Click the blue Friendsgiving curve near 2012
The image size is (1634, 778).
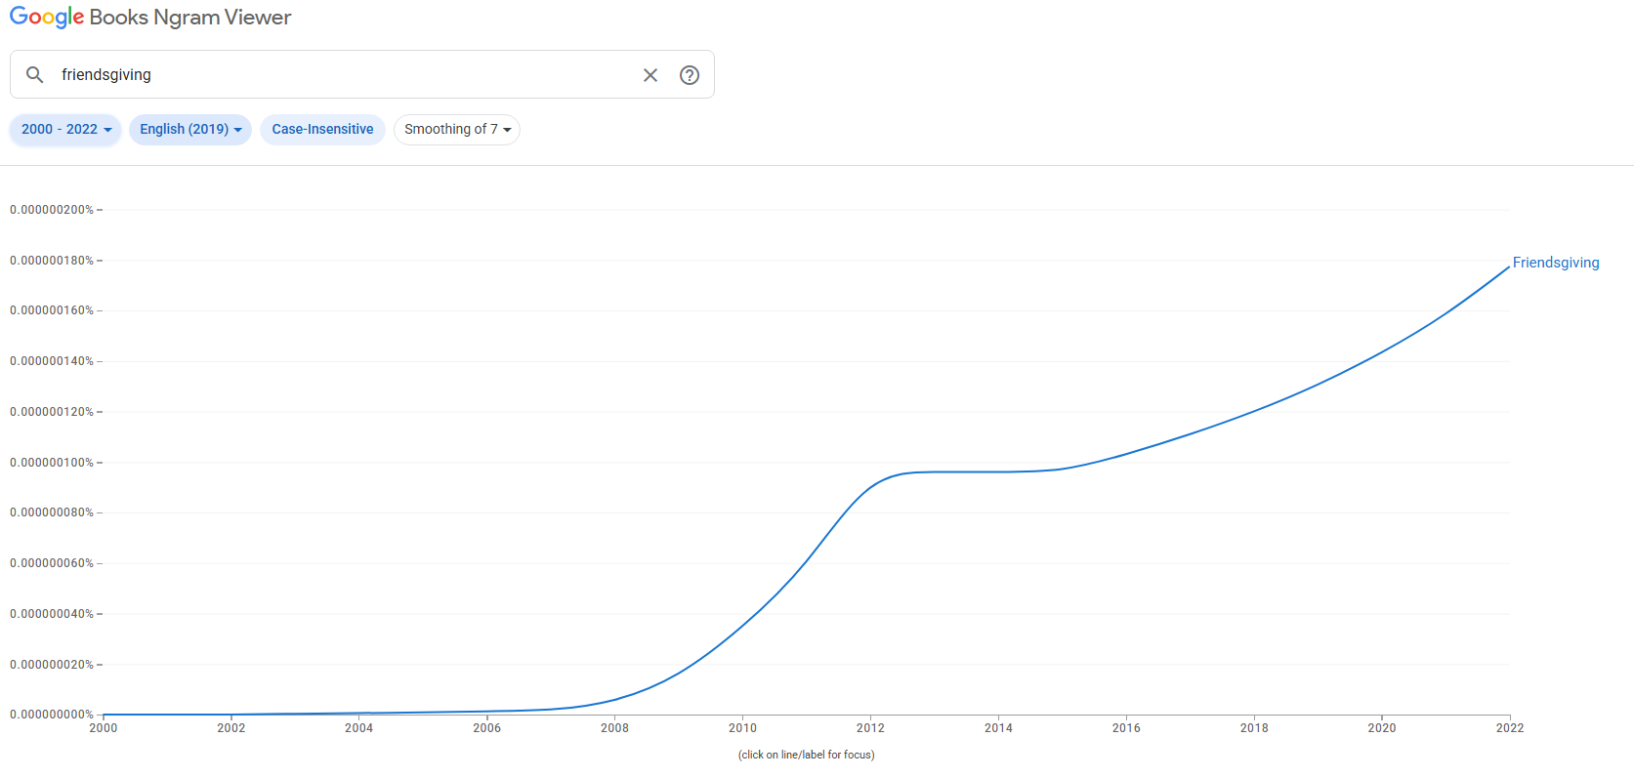pos(871,487)
